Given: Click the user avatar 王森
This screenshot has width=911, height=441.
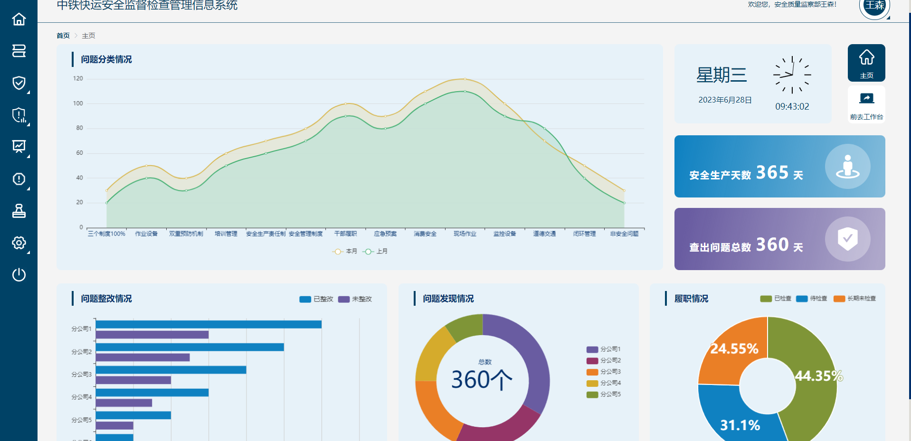Looking at the screenshot, I should pyautogui.click(x=874, y=6).
